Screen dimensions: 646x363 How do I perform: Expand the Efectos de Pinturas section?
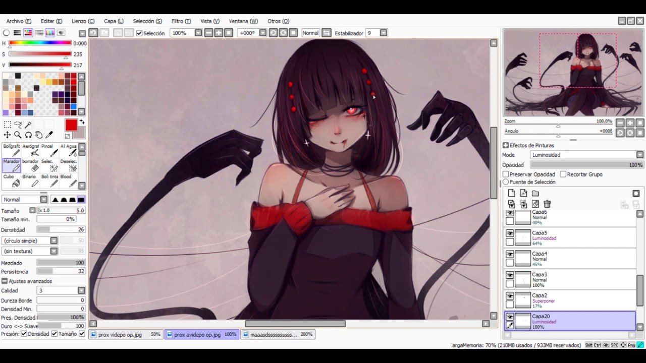click(x=505, y=145)
